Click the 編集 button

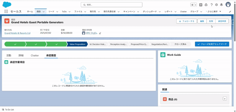click(x=202, y=21)
